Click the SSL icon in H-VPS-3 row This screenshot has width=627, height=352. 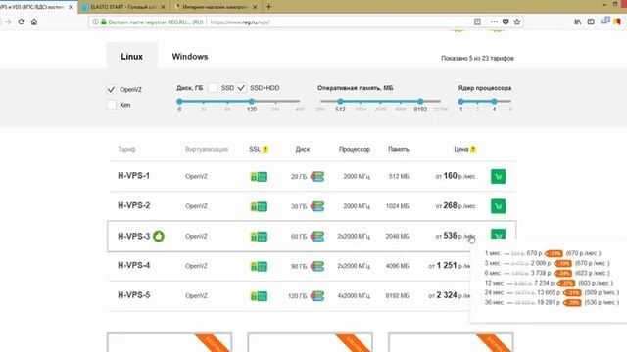point(259,237)
